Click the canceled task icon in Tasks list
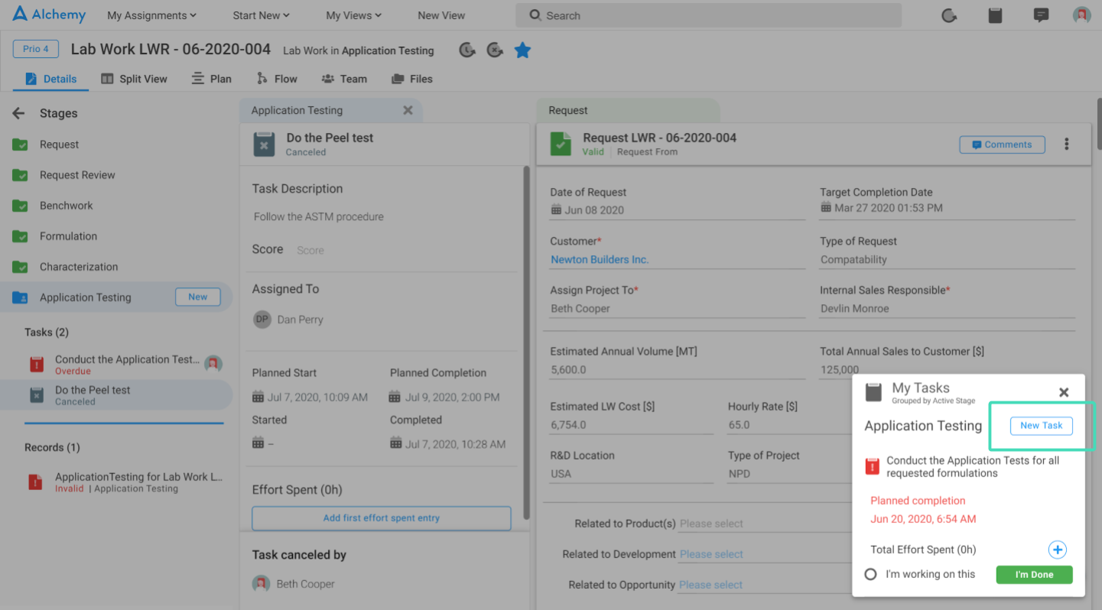Screen dimensions: 1102x610 [x=36, y=395]
